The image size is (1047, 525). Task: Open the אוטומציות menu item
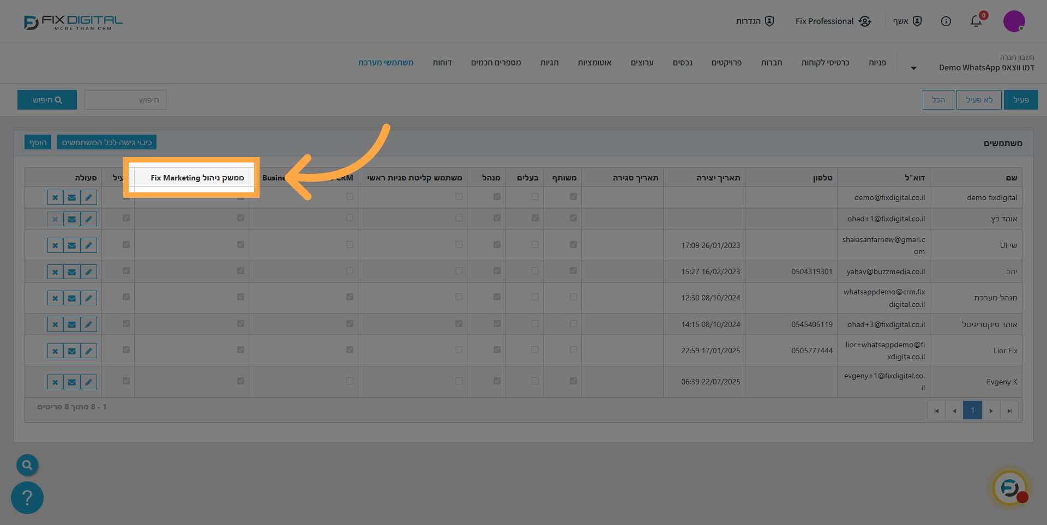pyautogui.click(x=594, y=63)
